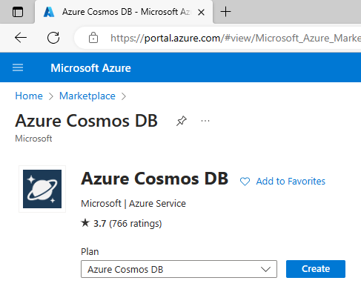Close the Azure Cosmos DB browser tab
Viewport: 361px width, 292px height.
tap(202, 12)
